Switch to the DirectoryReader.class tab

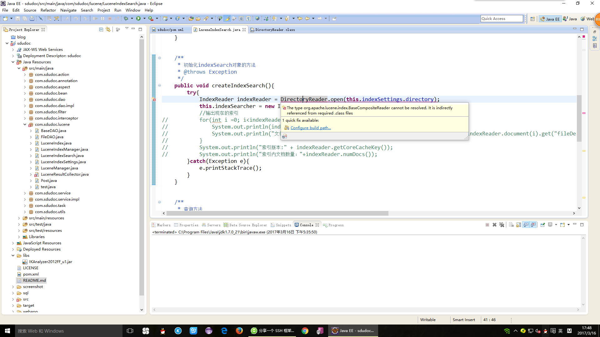[x=274, y=30]
